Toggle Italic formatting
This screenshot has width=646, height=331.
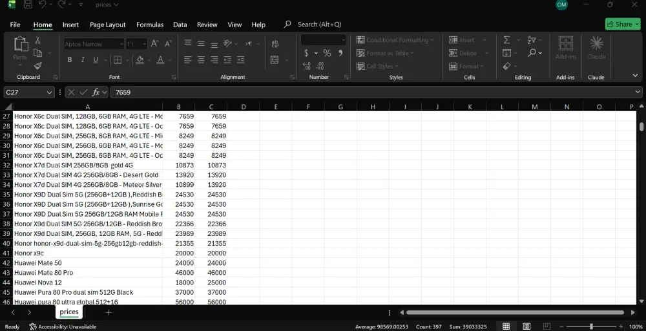(83, 59)
